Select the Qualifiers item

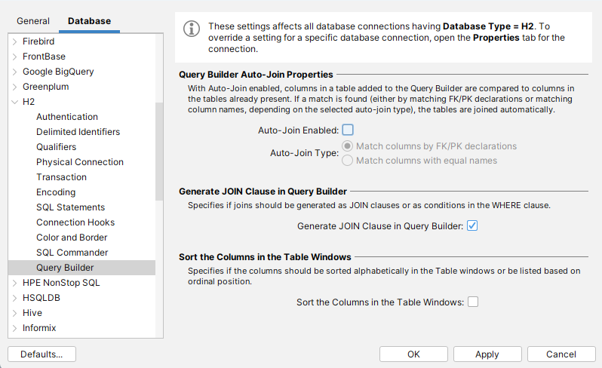tap(56, 147)
